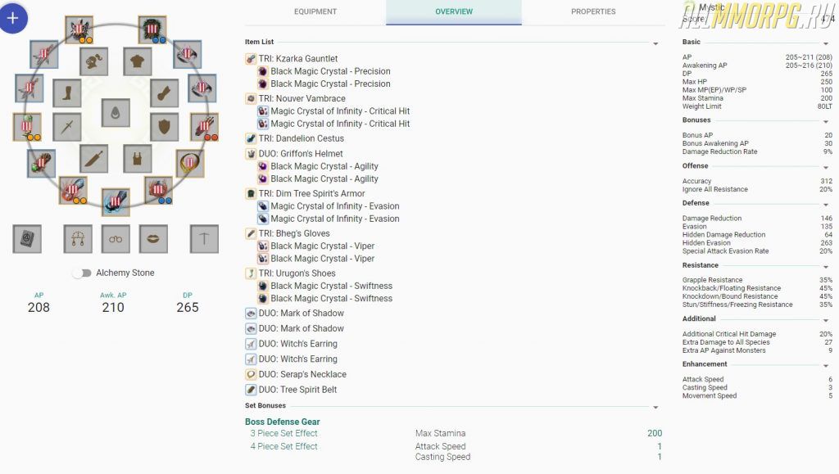Click the center alchemy stone slot
The height and width of the screenshot is (474, 839).
click(x=116, y=112)
